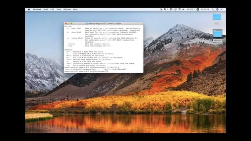The image size is (251, 141).
Task: Open the Terminal application menu
Action: (37, 9)
